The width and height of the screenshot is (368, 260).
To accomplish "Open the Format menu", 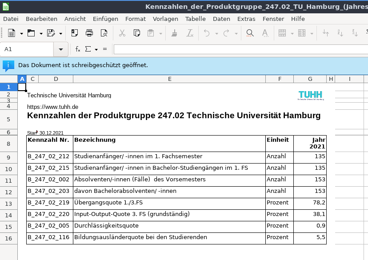I will click(135, 19).
